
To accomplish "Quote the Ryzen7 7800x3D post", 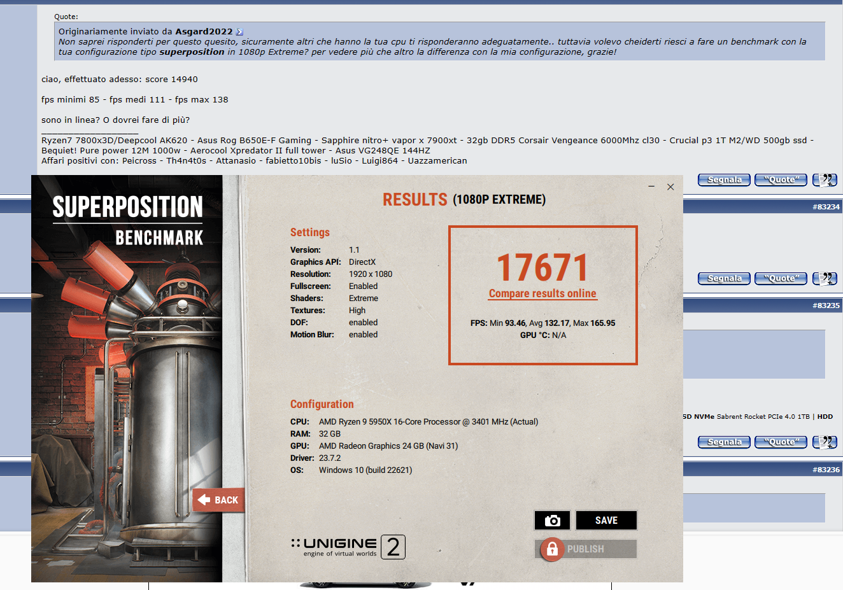I will 781,180.
